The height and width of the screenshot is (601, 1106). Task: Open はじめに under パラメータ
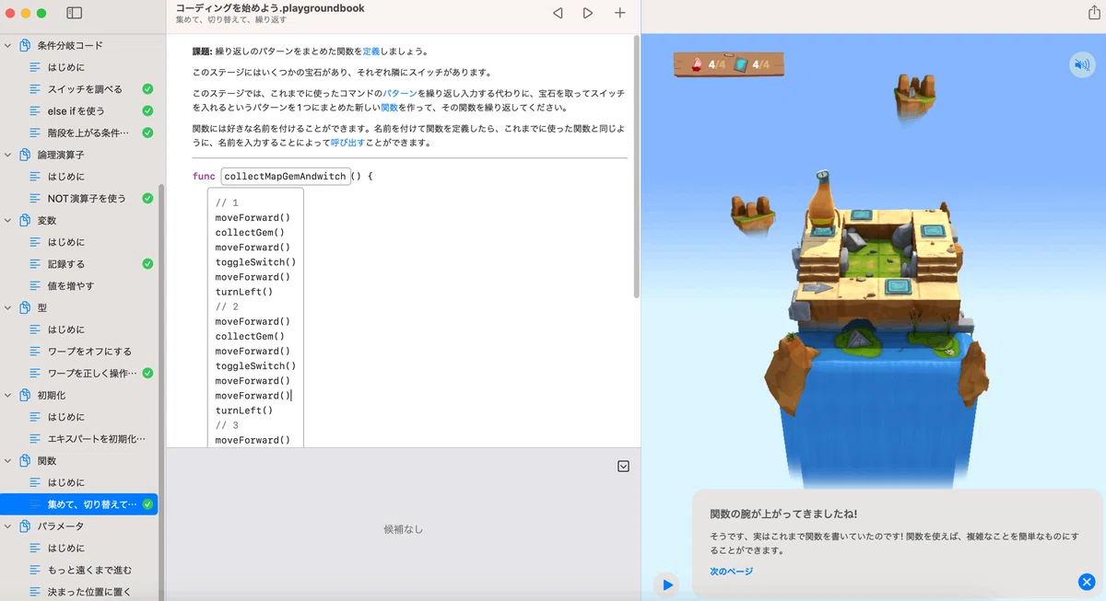pyautogui.click(x=66, y=549)
